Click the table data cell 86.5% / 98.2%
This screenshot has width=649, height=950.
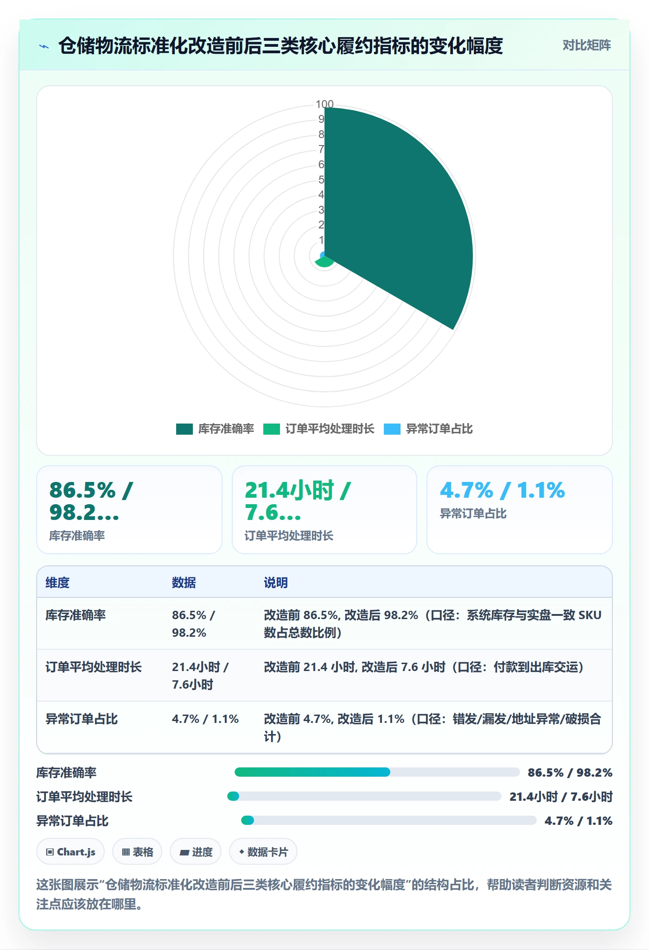point(193,624)
